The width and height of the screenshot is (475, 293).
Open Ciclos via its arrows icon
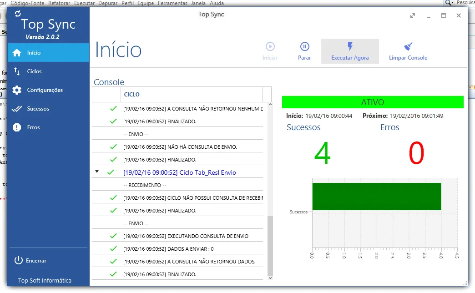[x=17, y=71]
